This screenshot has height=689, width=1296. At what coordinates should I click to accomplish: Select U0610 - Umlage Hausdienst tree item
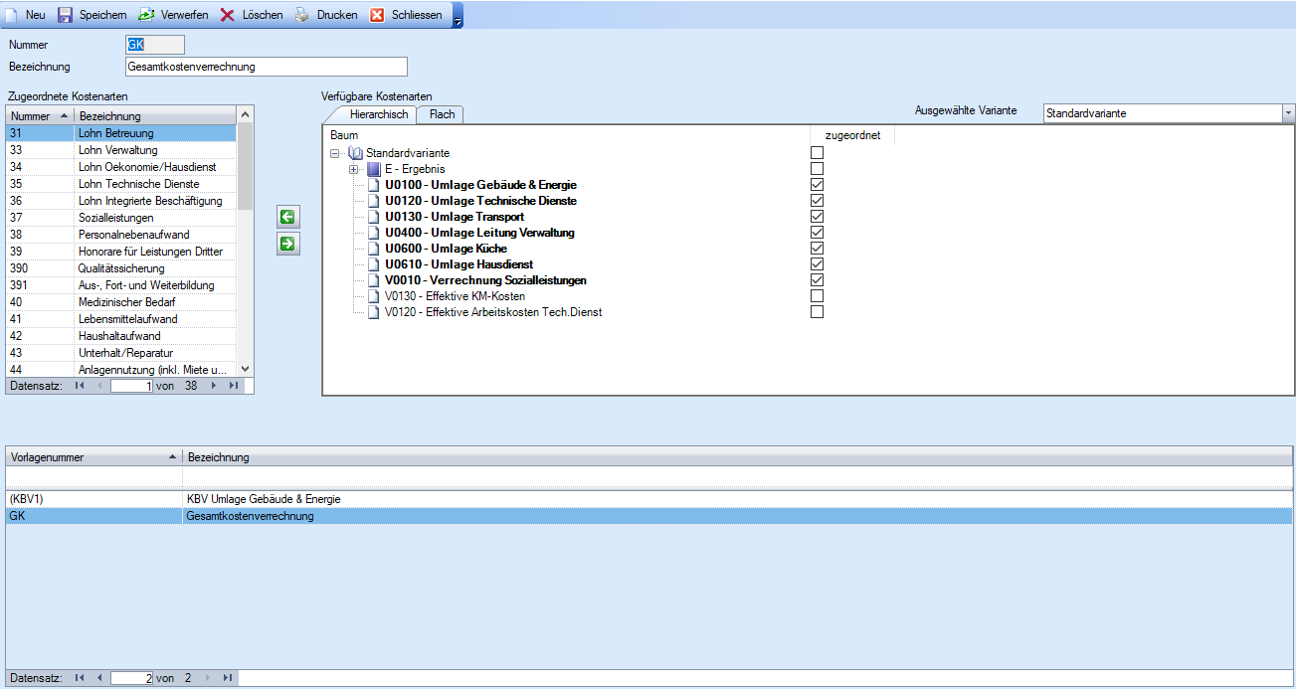coord(459,264)
